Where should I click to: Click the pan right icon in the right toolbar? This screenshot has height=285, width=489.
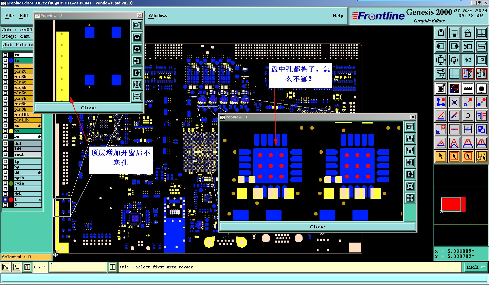click(x=454, y=46)
